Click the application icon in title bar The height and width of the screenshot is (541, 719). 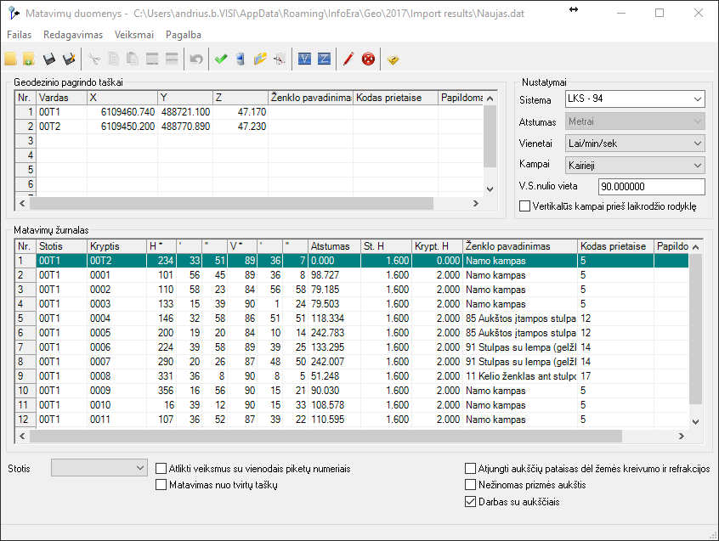14,13
